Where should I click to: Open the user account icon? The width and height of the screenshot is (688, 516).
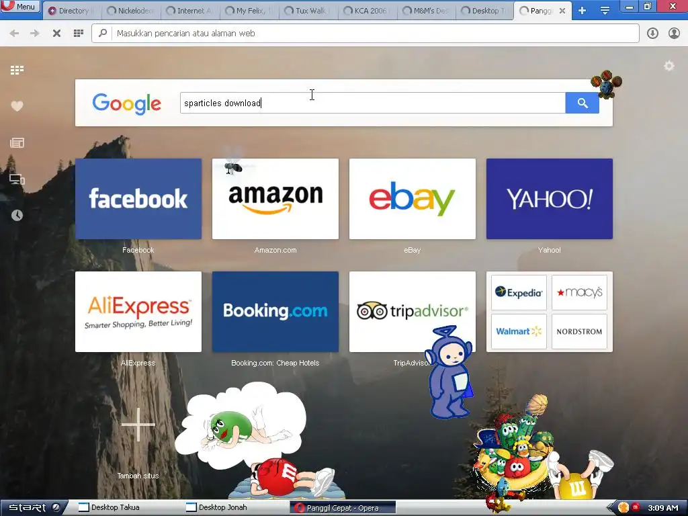pyautogui.click(x=674, y=34)
